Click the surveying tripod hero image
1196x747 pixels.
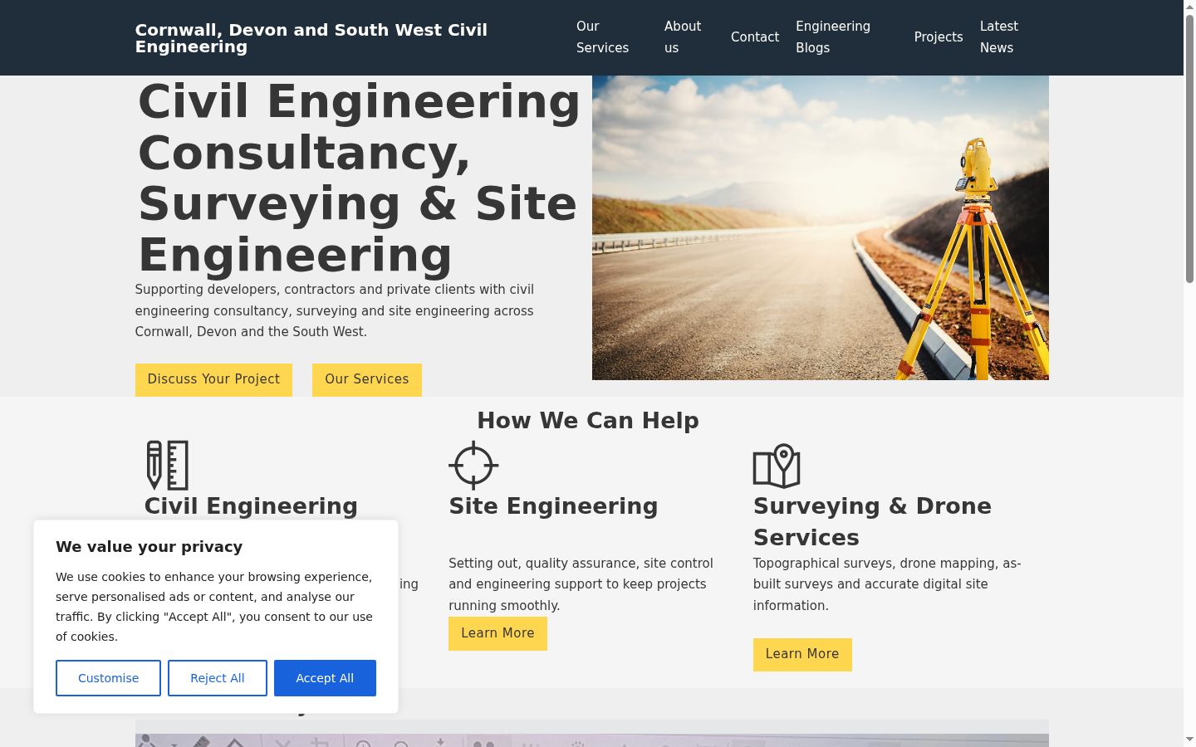click(x=821, y=227)
